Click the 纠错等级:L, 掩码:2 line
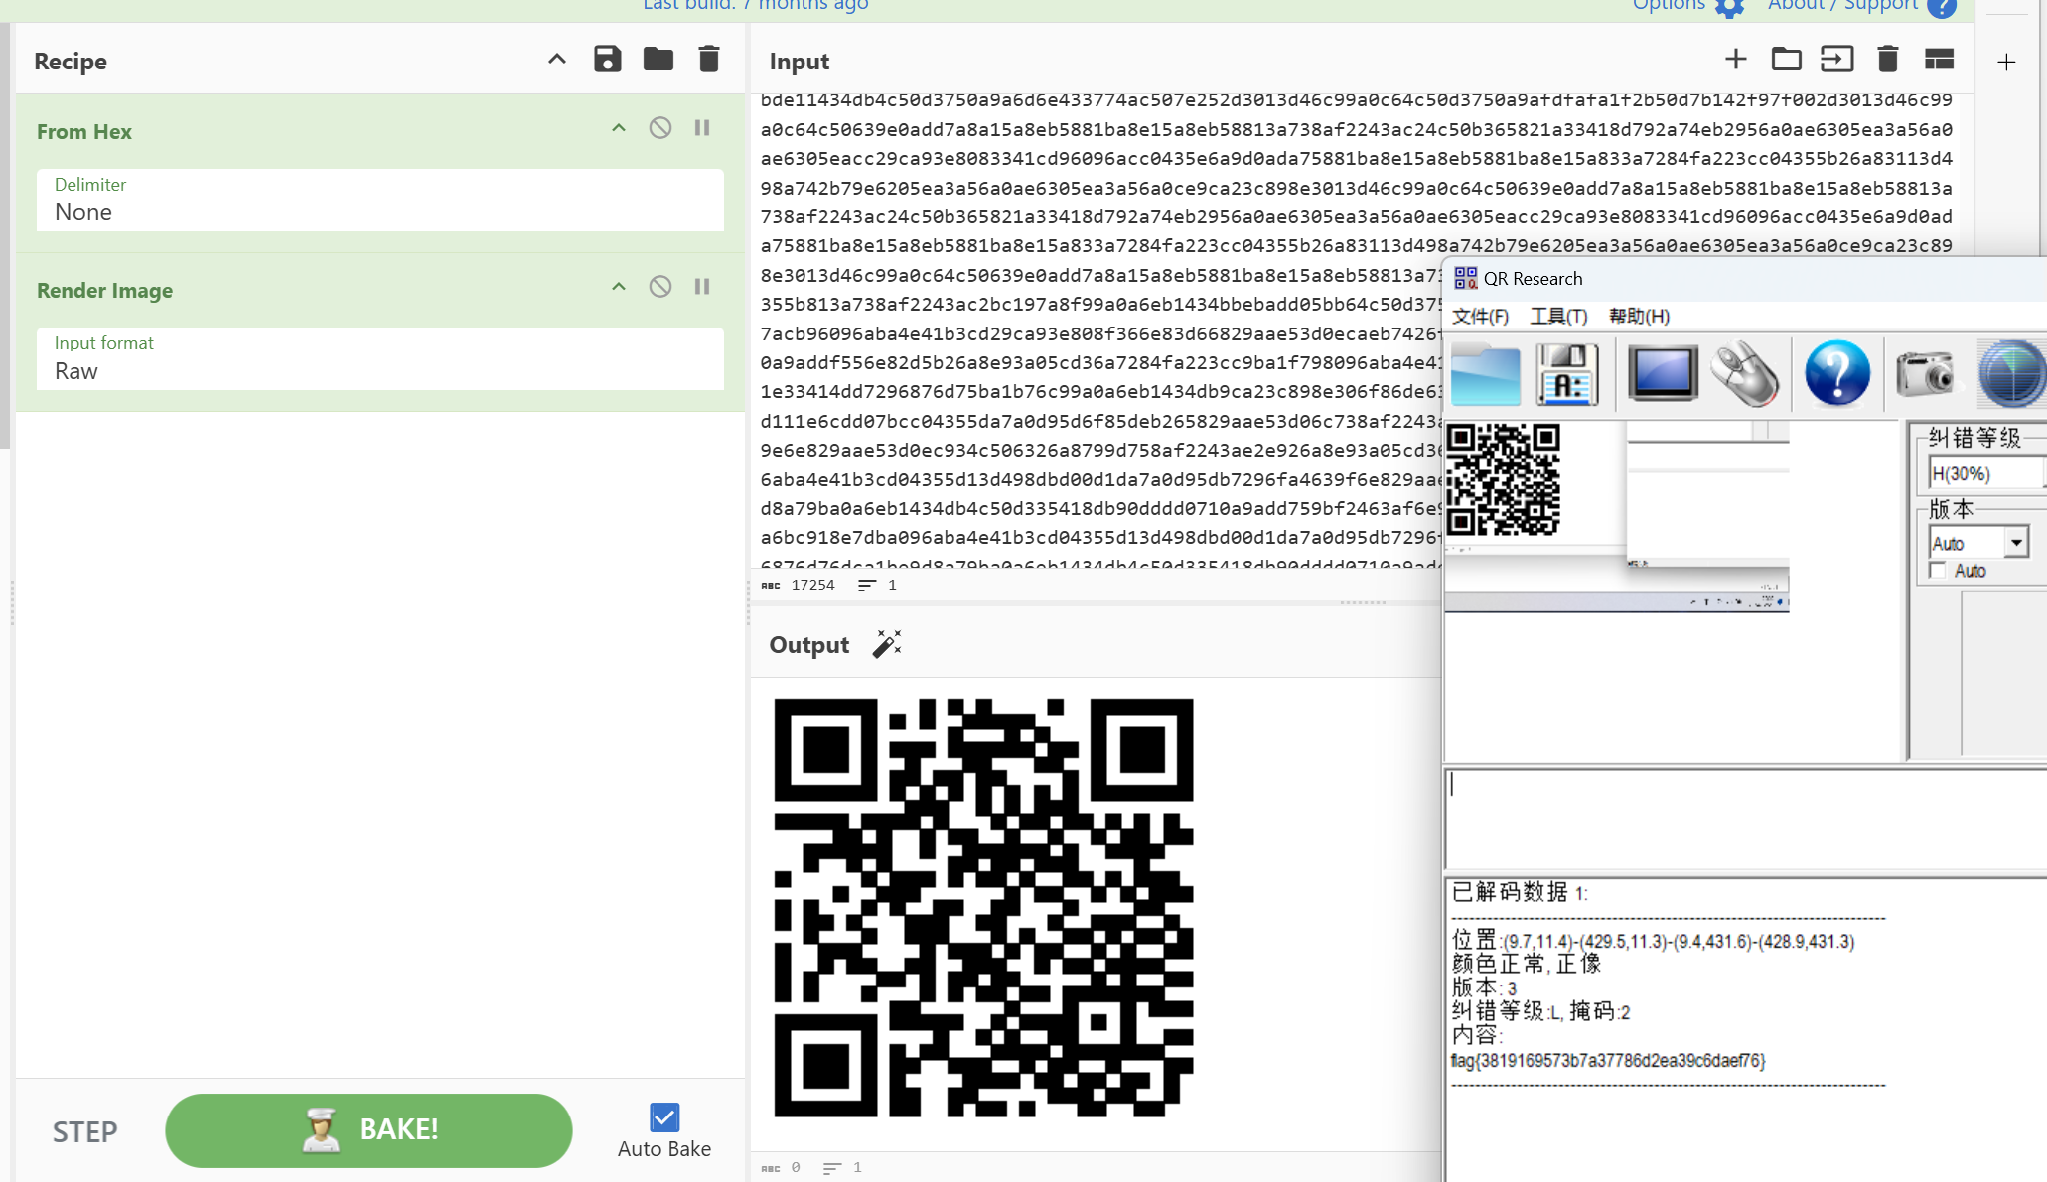Image resolution: width=2047 pixels, height=1182 pixels. (1540, 1011)
